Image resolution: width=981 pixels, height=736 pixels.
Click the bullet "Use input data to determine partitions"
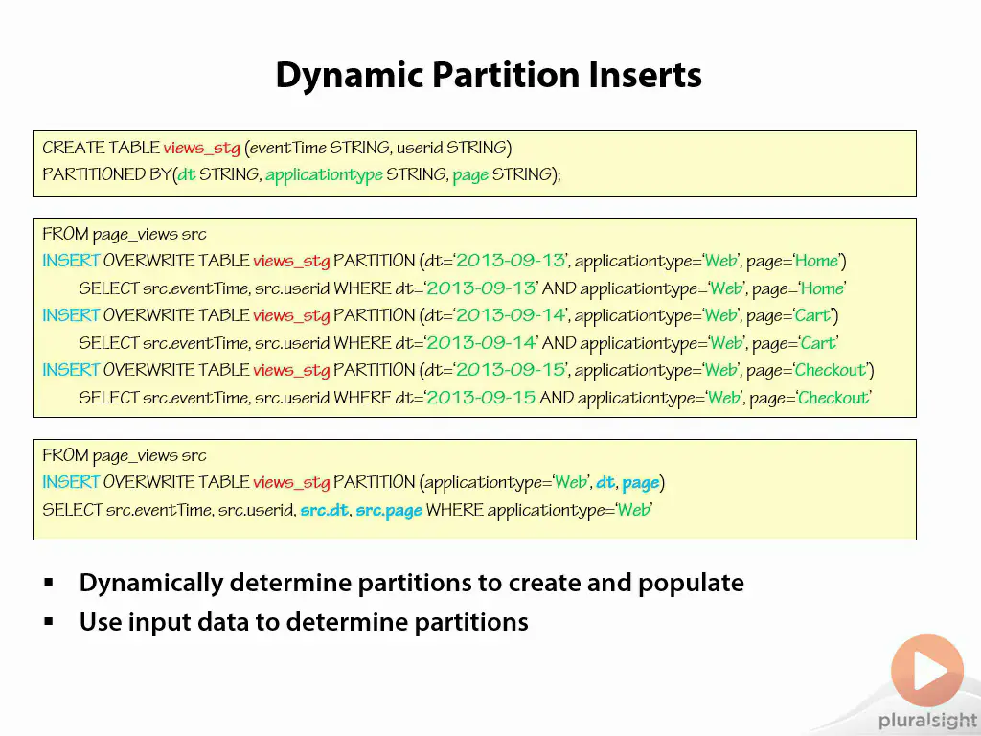pos(304,622)
